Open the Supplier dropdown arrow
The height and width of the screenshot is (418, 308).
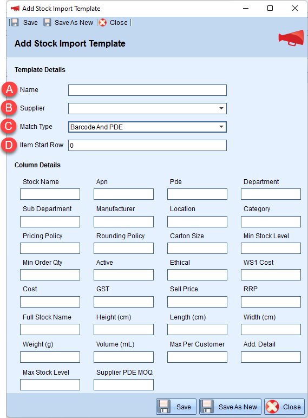click(x=221, y=108)
